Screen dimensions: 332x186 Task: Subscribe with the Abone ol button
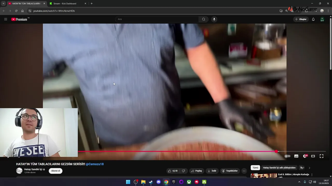(x=56, y=171)
